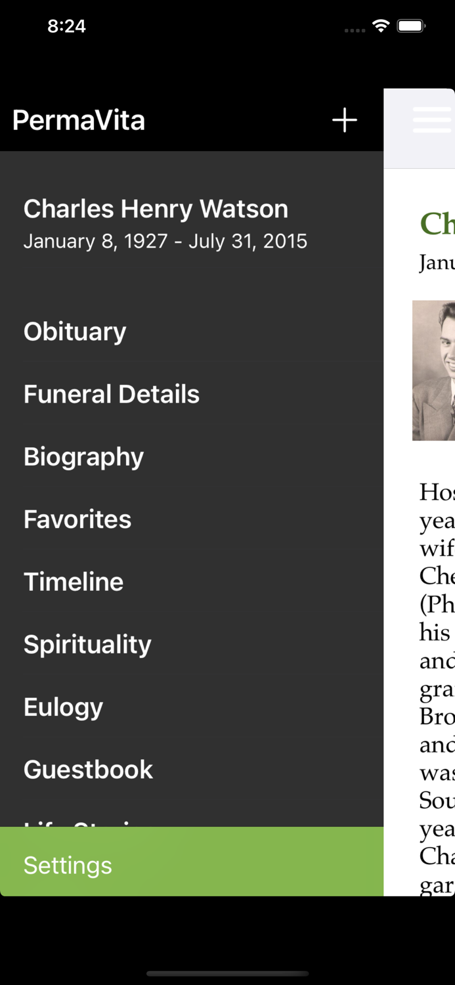Tap the 8:24 clock in the status bar

point(66,26)
